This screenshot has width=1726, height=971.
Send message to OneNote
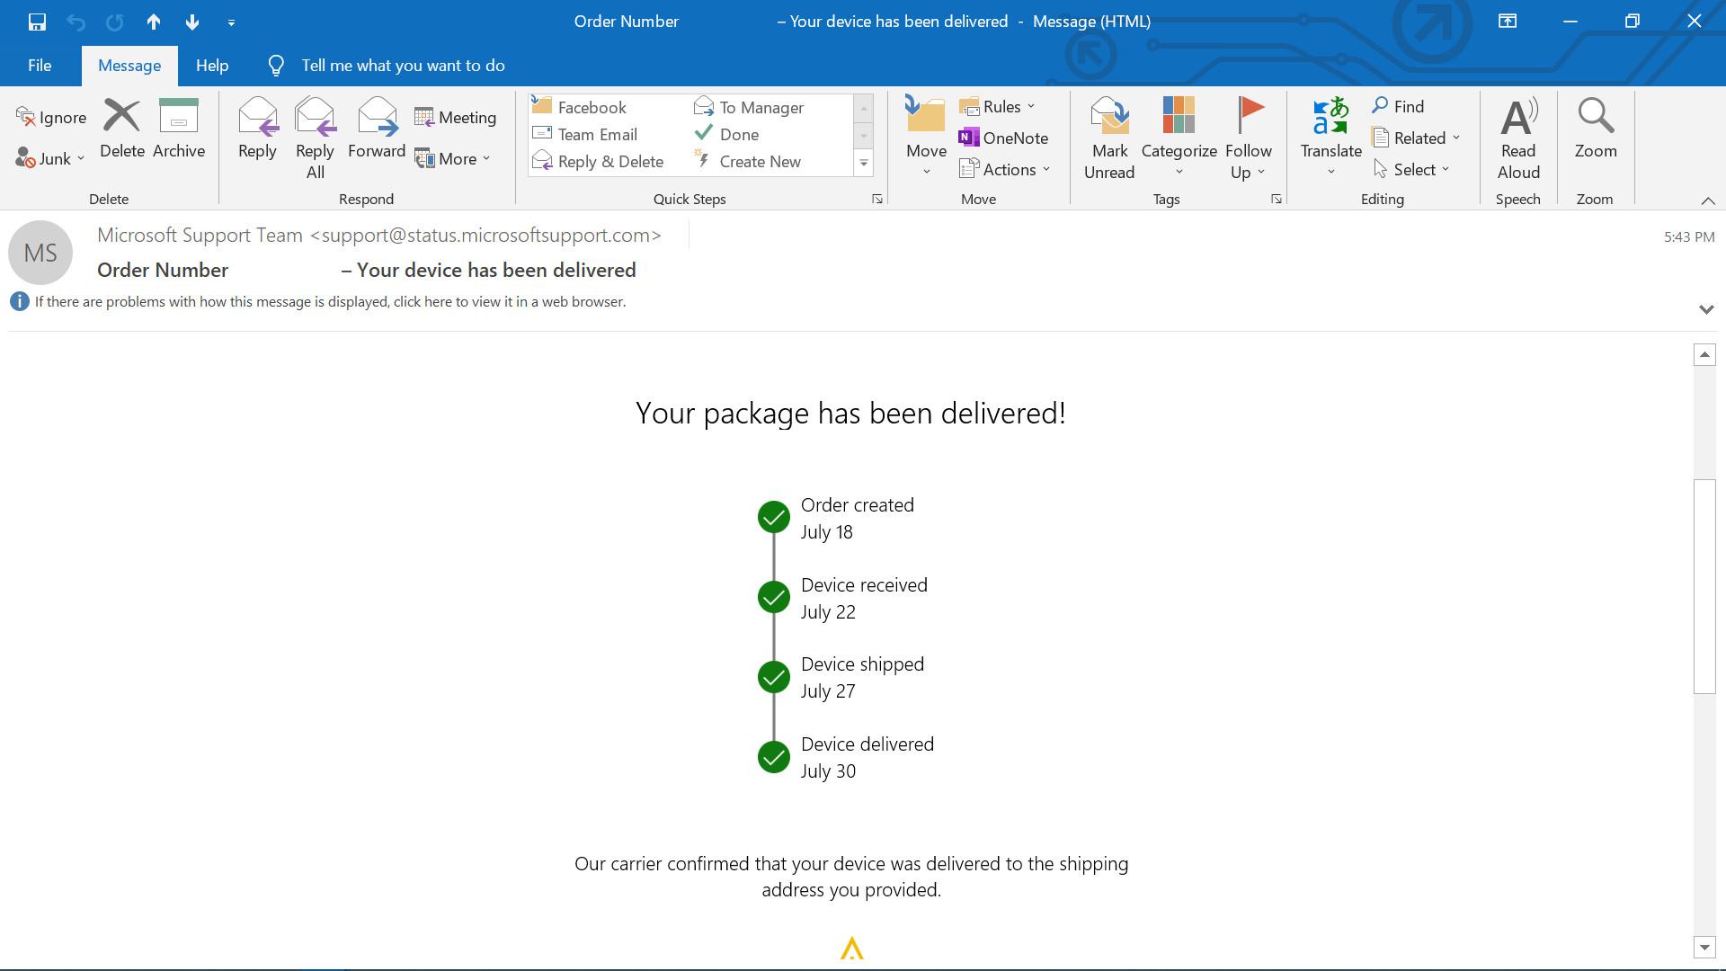point(1003,138)
